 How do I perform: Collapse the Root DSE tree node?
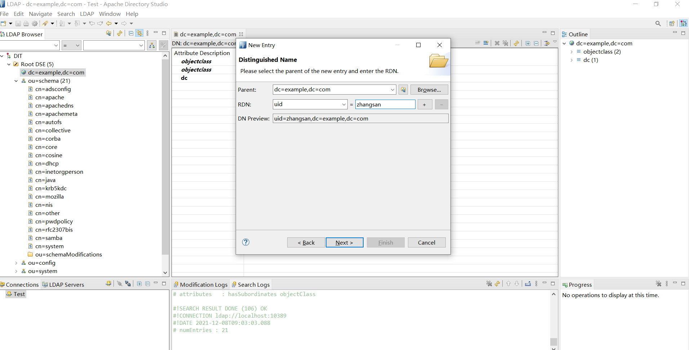click(x=9, y=64)
